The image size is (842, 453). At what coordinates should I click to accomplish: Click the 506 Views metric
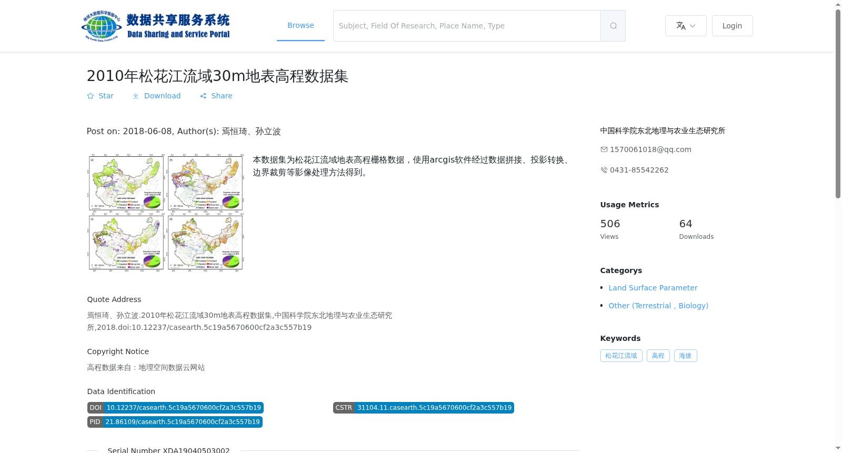[x=610, y=229]
